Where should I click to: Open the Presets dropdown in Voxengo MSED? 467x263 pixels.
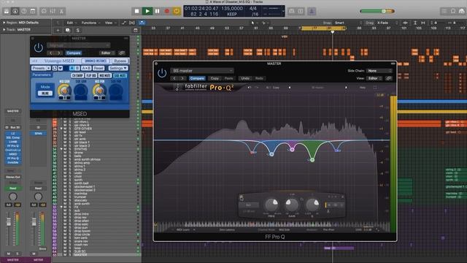point(41,68)
